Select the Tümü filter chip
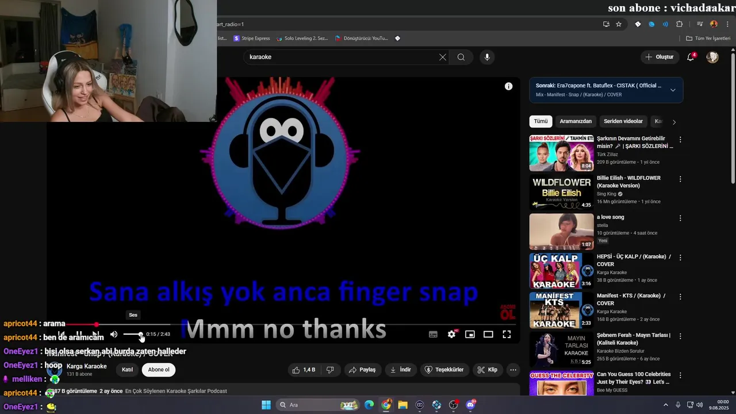Viewport: 736px width, 414px height. coord(541,121)
